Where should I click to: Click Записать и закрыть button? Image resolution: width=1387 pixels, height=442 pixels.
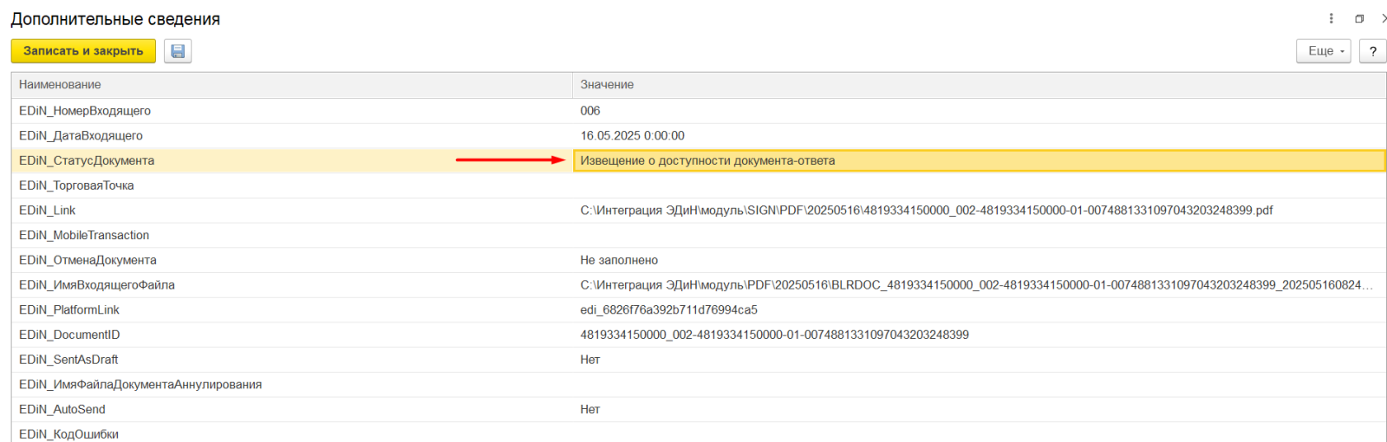[x=83, y=51]
